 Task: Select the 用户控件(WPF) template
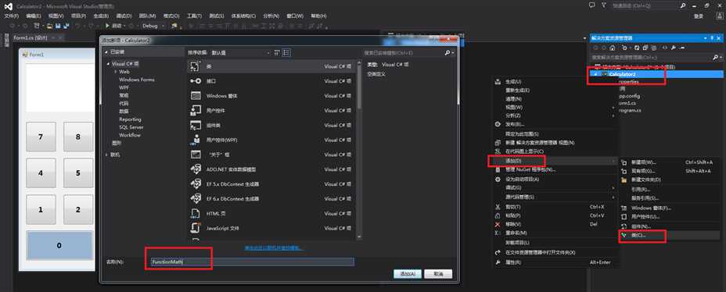[x=271, y=140]
